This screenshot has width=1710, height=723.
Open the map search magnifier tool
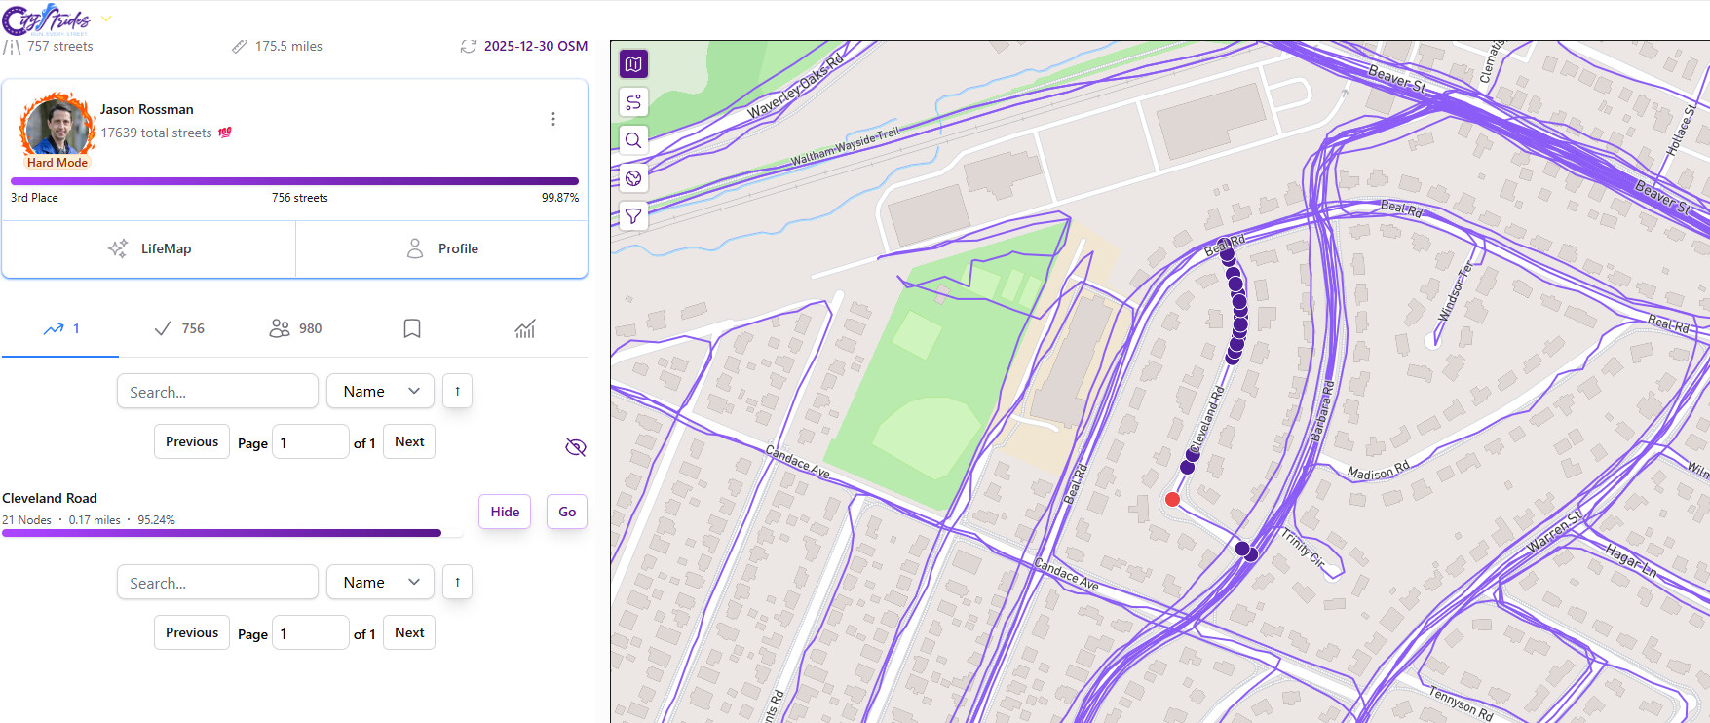coord(633,140)
